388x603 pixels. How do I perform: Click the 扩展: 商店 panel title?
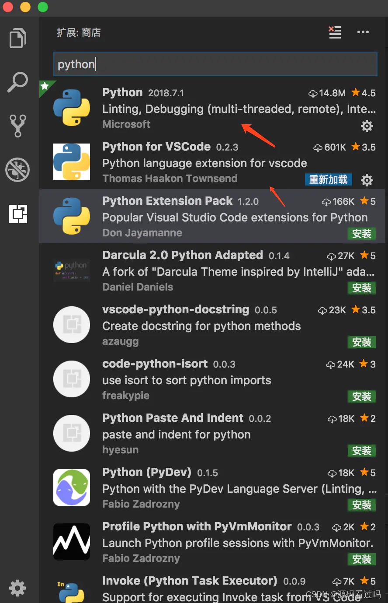79,32
